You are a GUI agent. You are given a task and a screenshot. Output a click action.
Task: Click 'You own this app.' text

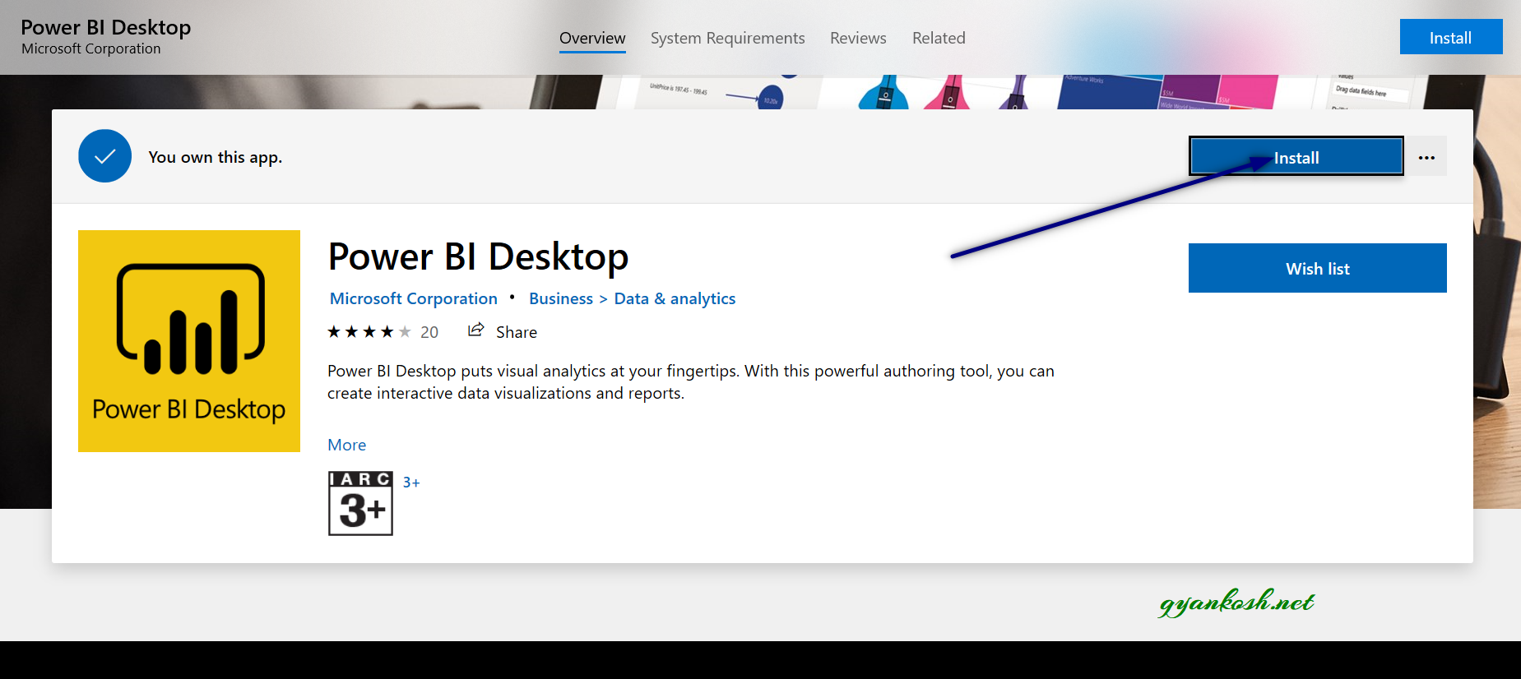click(x=216, y=157)
